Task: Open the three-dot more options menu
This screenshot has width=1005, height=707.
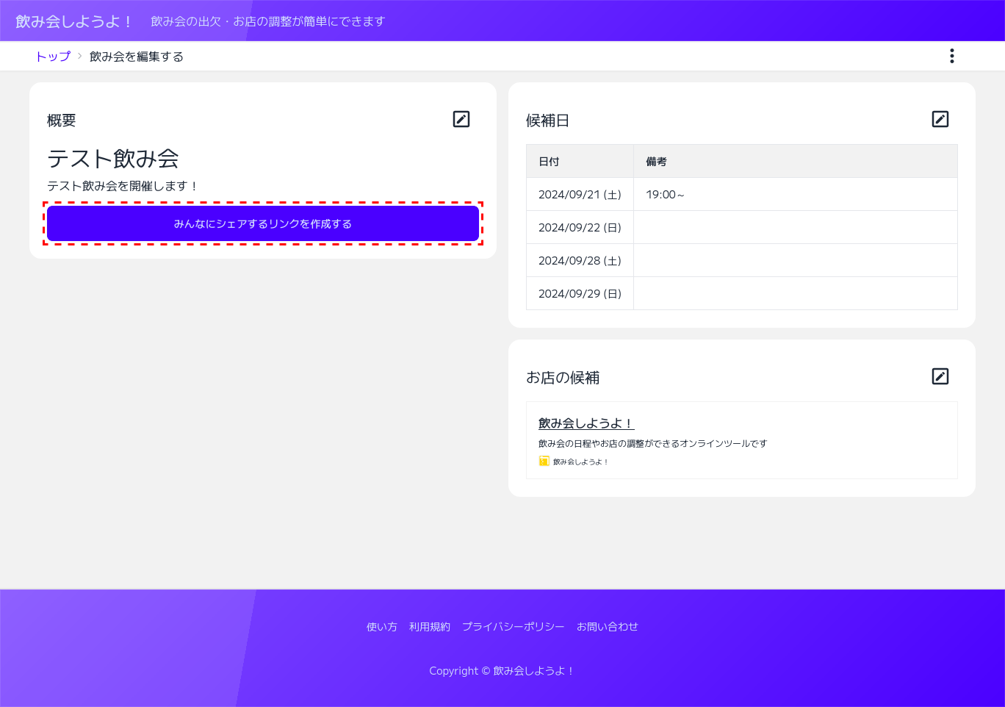Action: [x=952, y=56]
